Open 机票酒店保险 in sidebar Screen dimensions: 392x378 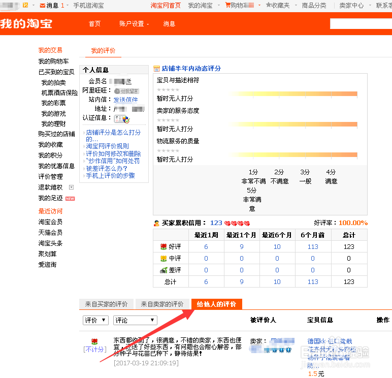click(59, 93)
